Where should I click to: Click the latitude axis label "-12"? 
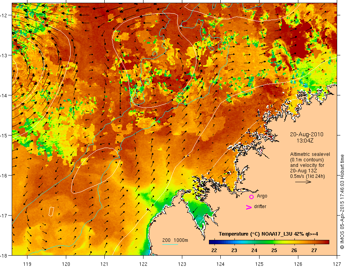[x=4, y=15]
